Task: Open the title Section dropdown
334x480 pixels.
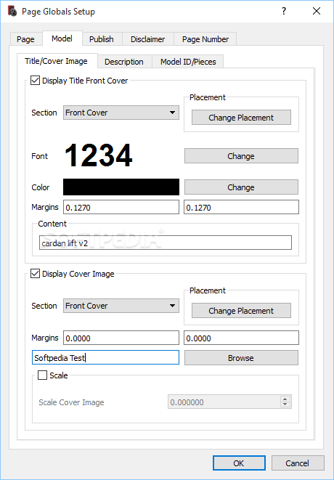Action: 121,113
